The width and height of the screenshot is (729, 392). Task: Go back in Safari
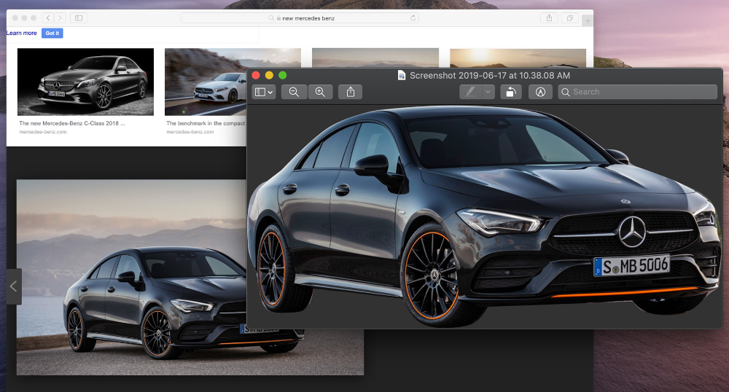click(x=47, y=17)
